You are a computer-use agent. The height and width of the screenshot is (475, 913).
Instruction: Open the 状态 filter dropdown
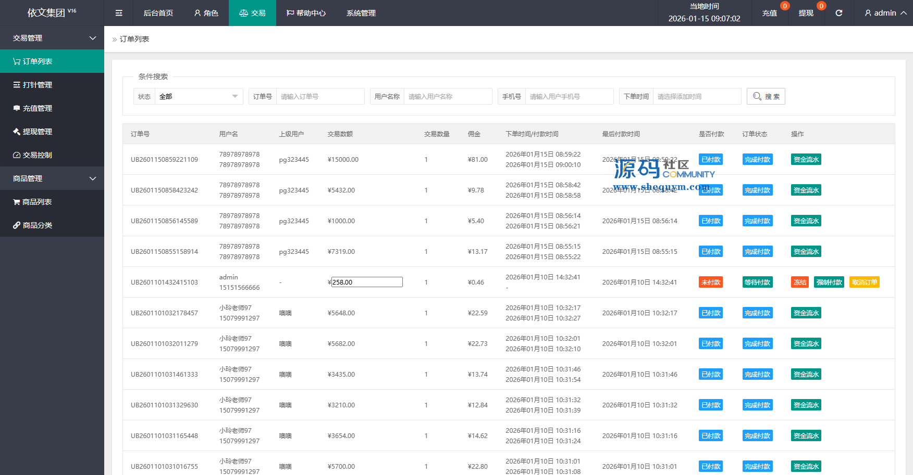[198, 96]
